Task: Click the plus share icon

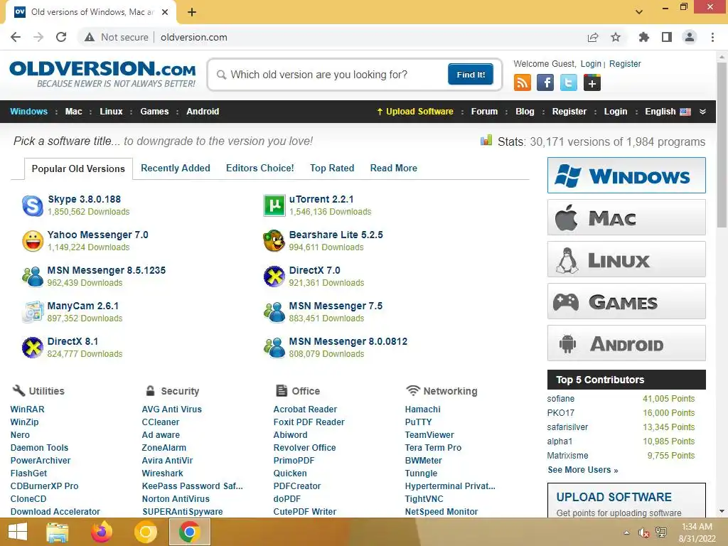Action: (592, 83)
